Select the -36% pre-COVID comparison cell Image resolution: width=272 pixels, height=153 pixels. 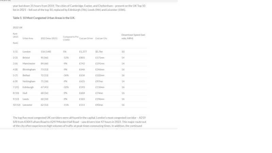66,75
